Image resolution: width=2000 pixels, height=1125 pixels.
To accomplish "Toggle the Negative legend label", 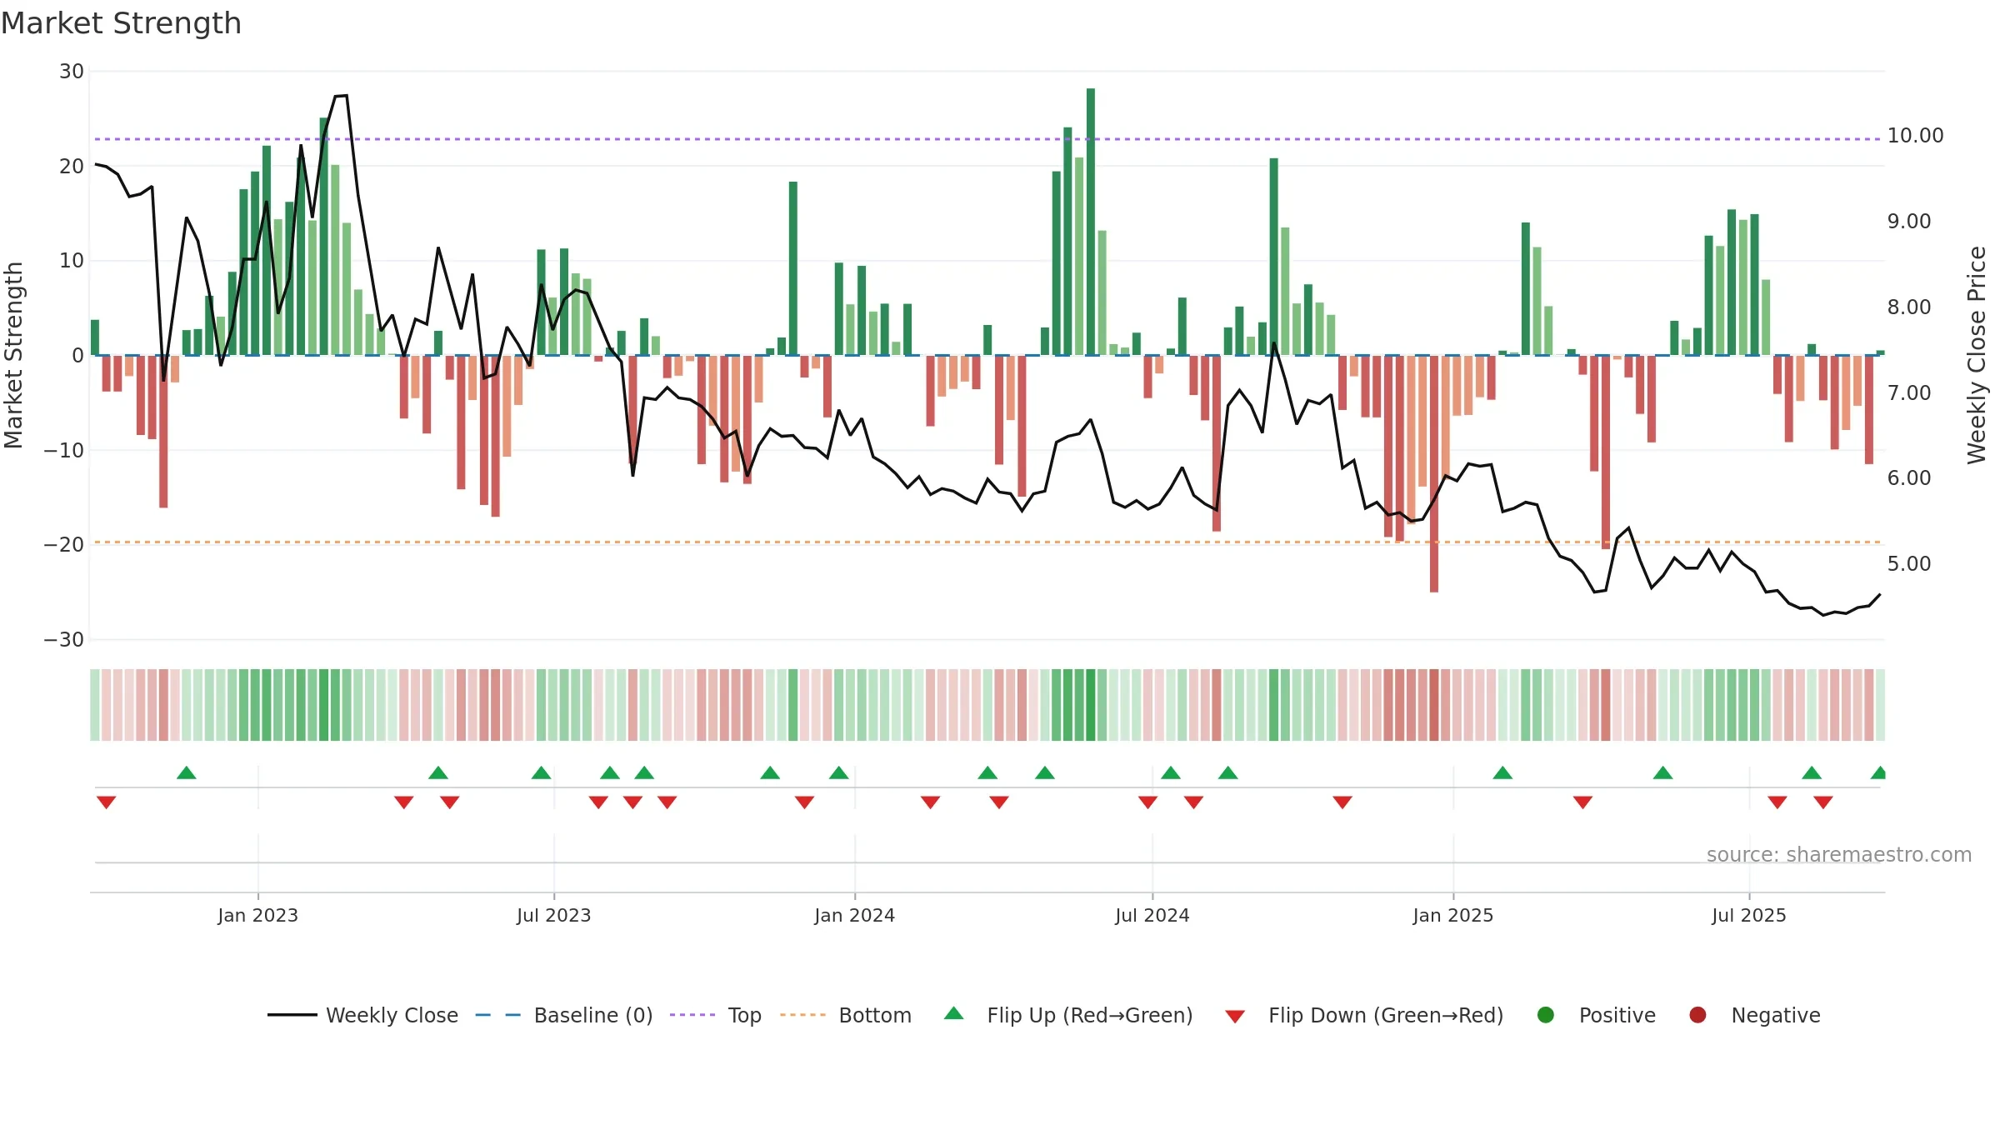I will [x=1776, y=1015].
